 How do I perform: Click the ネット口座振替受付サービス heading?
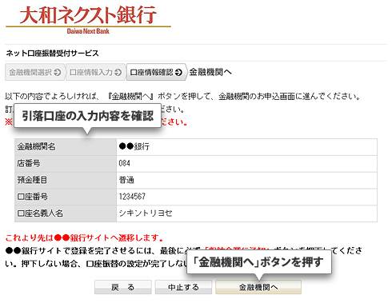52,54
